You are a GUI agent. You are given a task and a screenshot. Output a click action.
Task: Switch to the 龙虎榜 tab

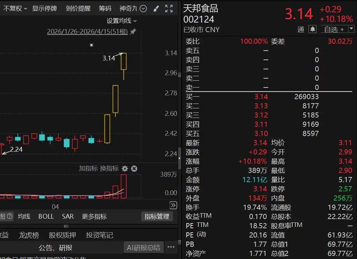pos(29,235)
